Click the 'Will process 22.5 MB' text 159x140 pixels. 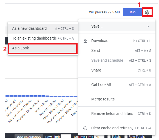coord(104,12)
